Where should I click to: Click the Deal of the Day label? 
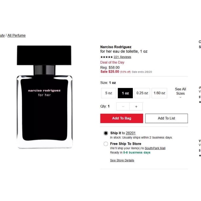[x=112, y=62]
